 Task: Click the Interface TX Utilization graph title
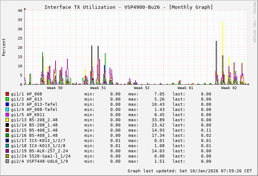[x=128, y=7]
